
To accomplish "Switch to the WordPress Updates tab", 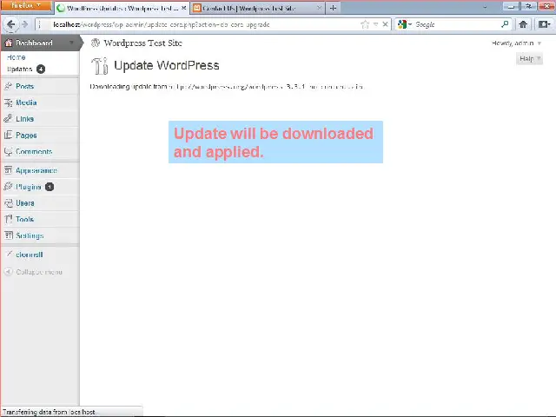I will [122, 8].
